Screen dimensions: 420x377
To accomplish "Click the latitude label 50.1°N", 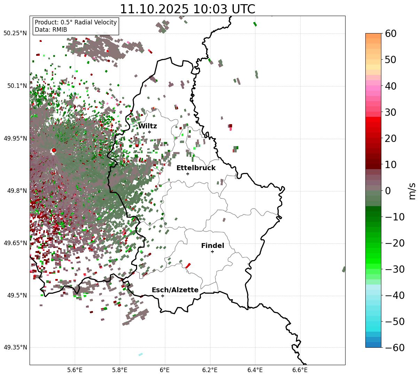I will (17, 86).
